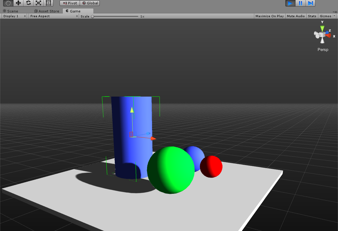This screenshot has width=338, height=231.
Task: Switch to the Asset Store tab
Action: tap(47, 11)
